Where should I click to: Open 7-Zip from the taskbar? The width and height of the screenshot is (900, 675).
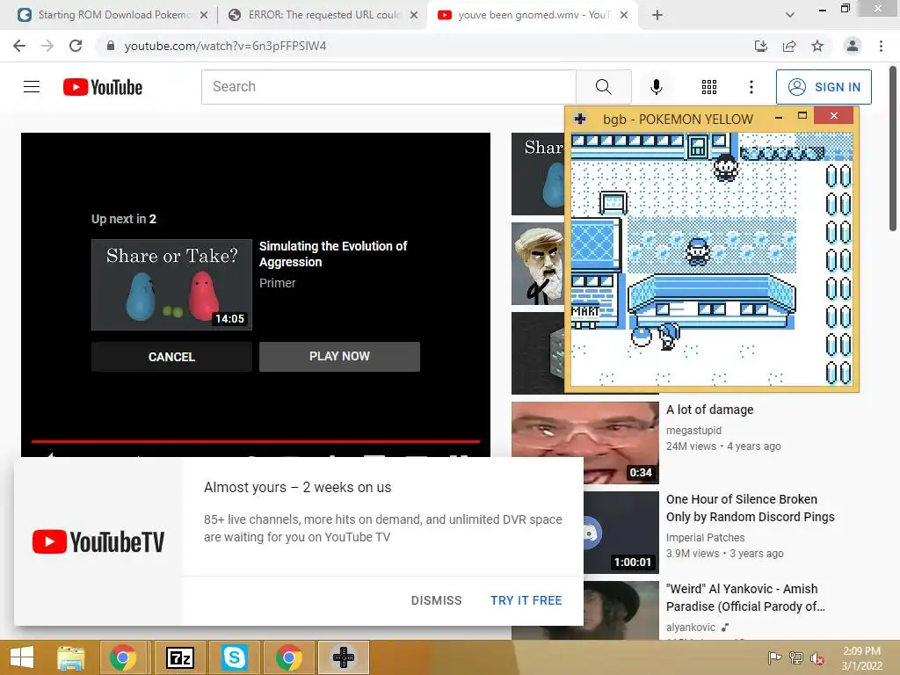[x=179, y=657]
